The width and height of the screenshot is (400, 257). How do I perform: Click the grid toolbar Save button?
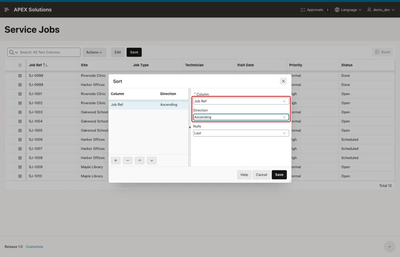pyautogui.click(x=134, y=52)
